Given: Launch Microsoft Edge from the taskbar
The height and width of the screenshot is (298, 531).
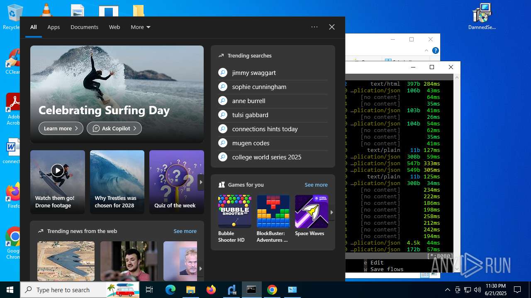Looking at the screenshot, I should 171,290.
